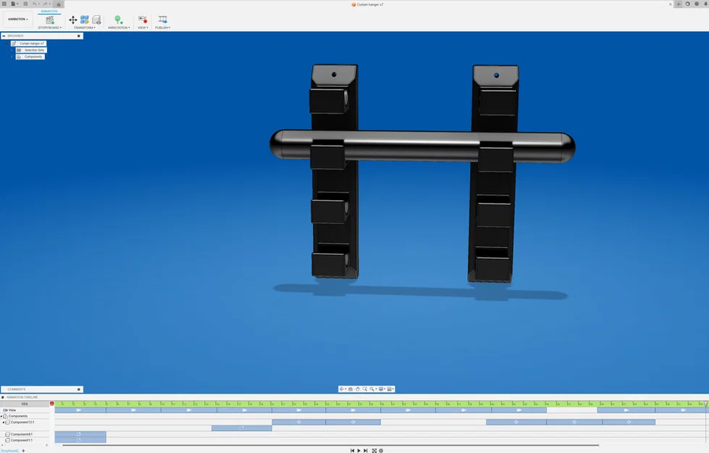Click the New Storyboard icon
Screen dimensions: 709x453
[x=50, y=20]
